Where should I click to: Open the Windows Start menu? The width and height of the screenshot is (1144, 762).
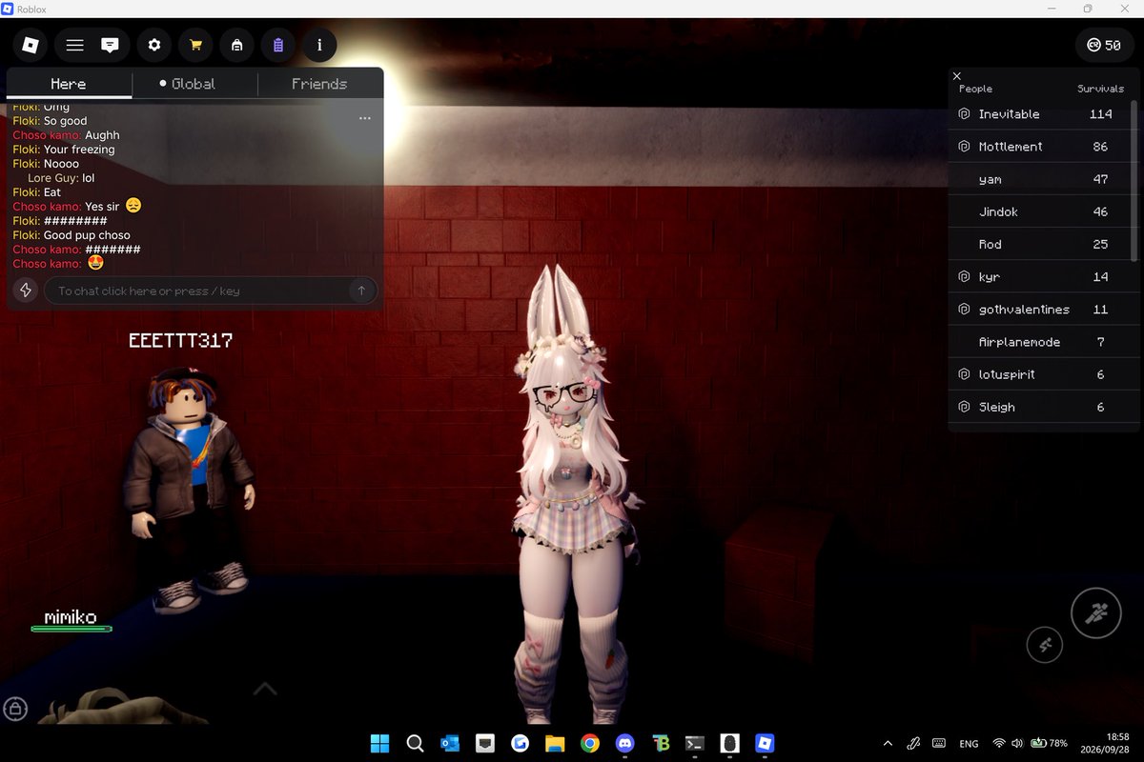tap(379, 743)
